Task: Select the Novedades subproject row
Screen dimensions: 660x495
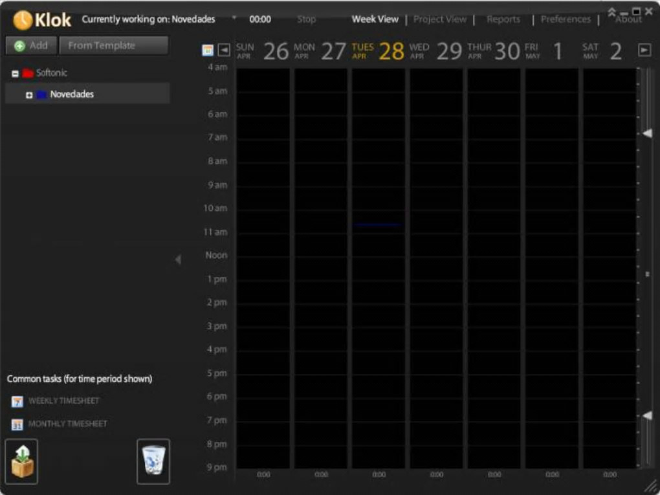Action: tap(87, 93)
